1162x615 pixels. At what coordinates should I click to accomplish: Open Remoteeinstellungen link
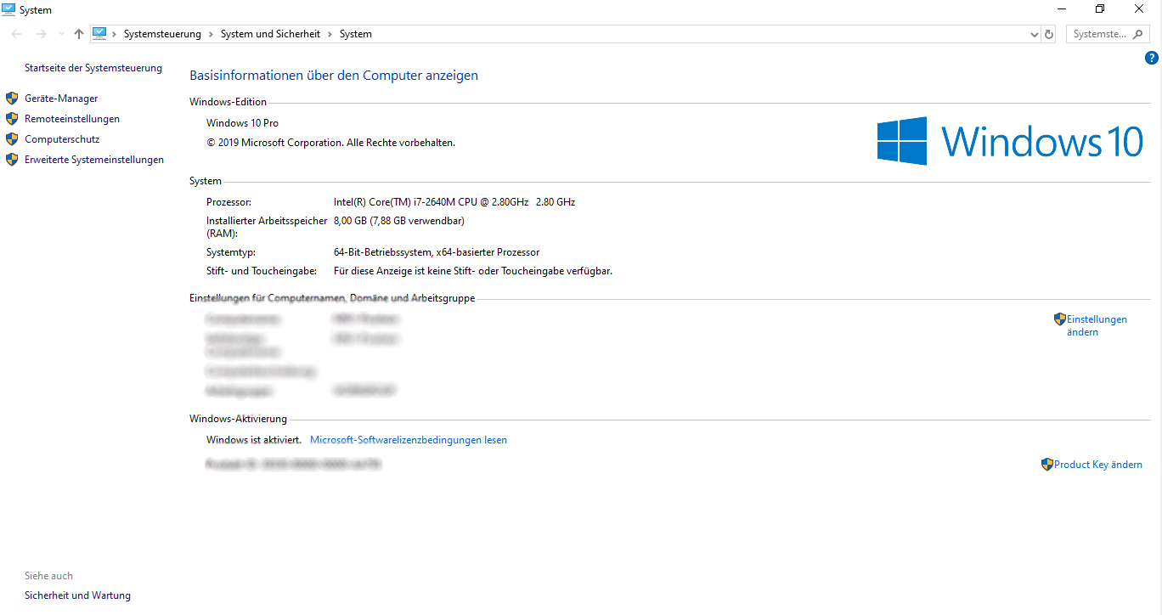[72, 119]
